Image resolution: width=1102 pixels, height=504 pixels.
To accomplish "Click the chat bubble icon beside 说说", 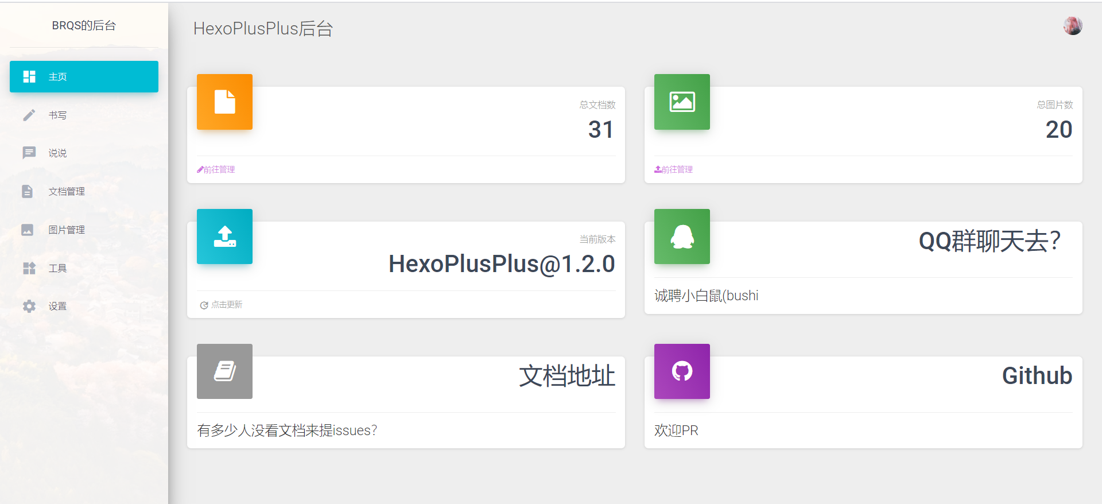I will [29, 153].
